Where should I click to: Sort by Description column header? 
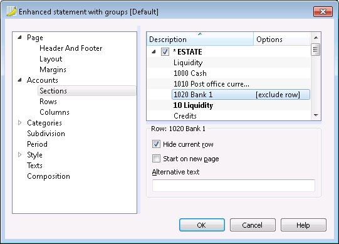click(x=200, y=39)
